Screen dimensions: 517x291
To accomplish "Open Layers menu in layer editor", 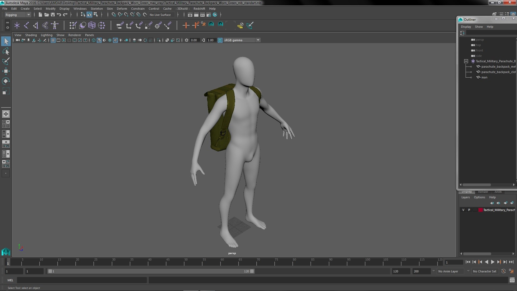I will pos(465,197).
